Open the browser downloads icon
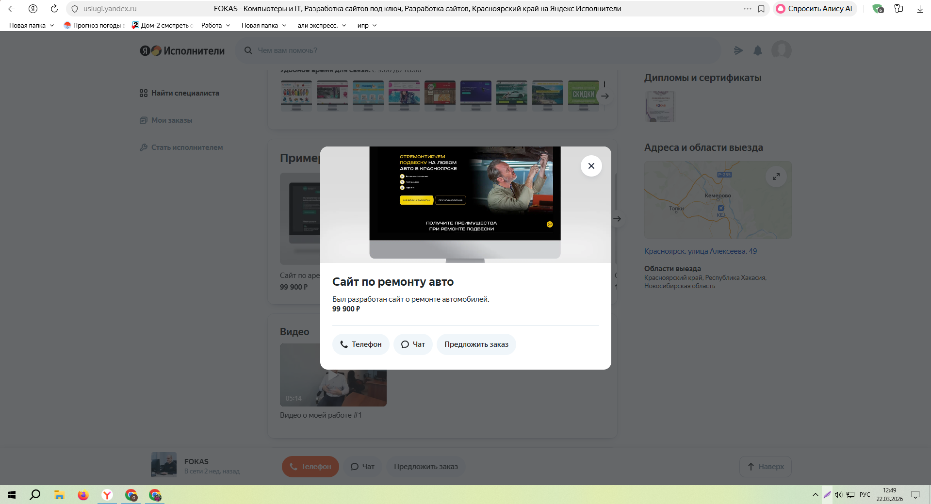The width and height of the screenshot is (931, 504). 920,9
